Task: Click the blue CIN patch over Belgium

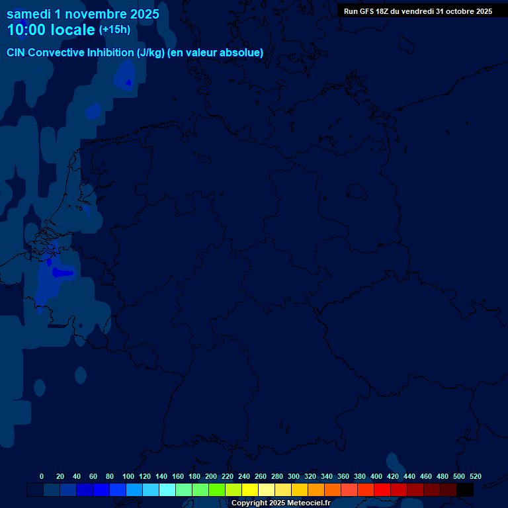Action: coord(60,273)
